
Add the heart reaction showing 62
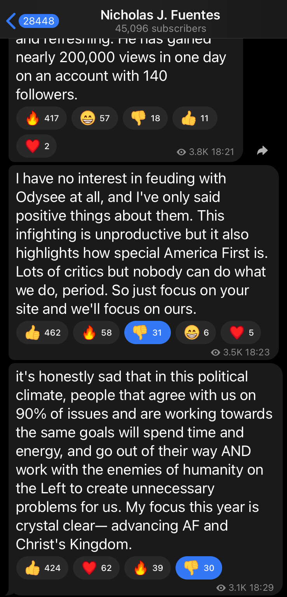click(96, 568)
